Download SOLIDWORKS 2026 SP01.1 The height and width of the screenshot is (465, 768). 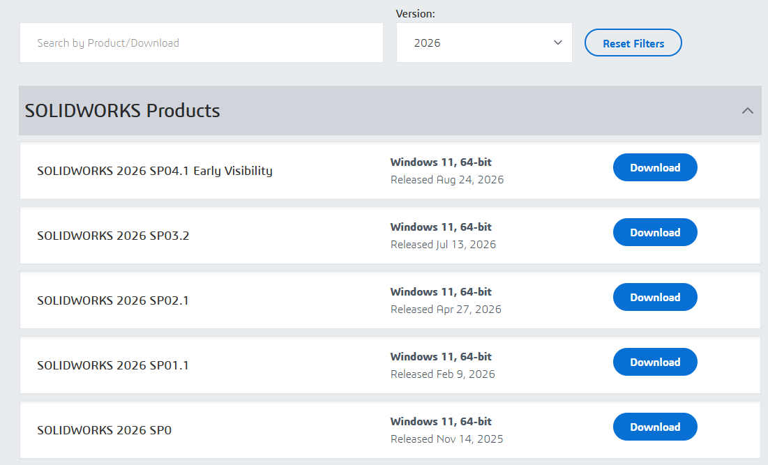coord(655,362)
